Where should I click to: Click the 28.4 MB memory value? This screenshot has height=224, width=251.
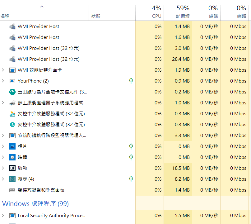[x=181, y=59]
